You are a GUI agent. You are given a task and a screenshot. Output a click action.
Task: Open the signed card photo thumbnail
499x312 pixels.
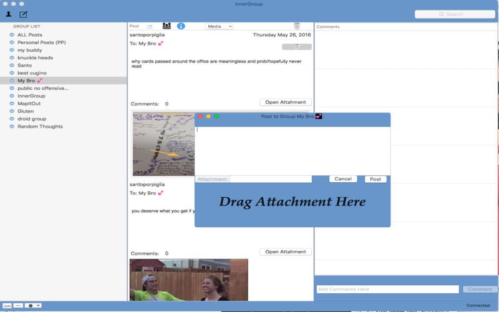(163, 144)
